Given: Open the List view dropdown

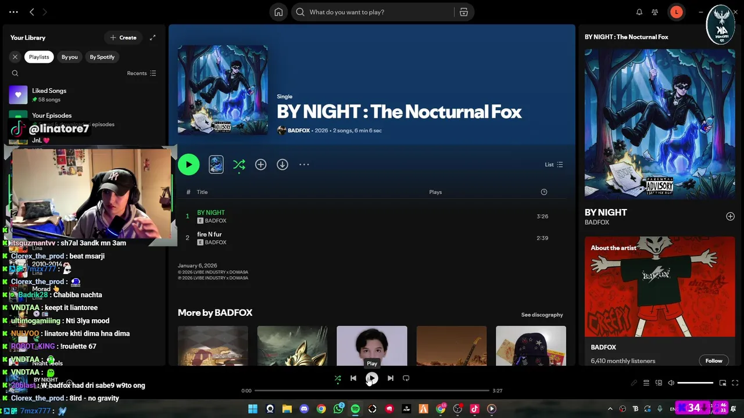Looking at the screenshot, I should click(x=554, y=164).
